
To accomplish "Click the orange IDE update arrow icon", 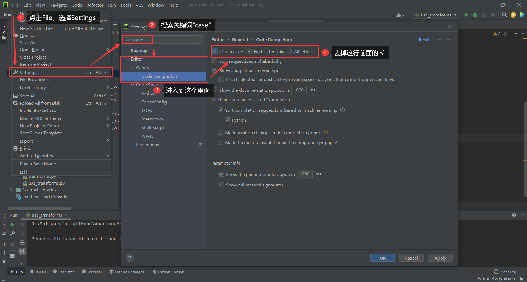I will [513, 15].
